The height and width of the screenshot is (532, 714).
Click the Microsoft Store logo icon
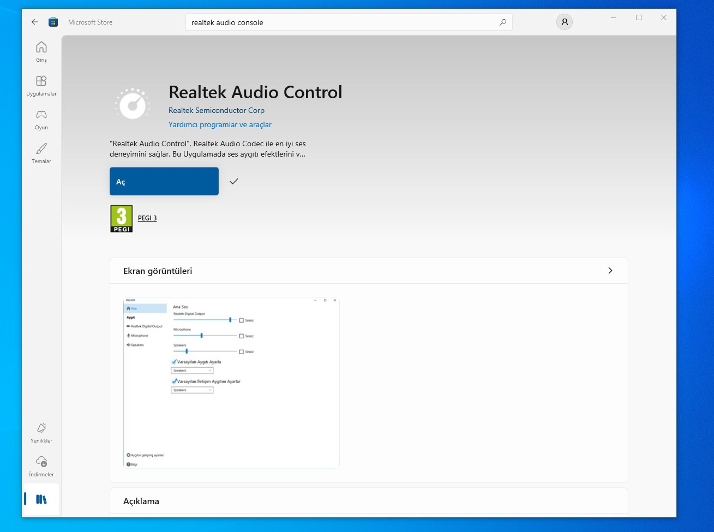53,22
